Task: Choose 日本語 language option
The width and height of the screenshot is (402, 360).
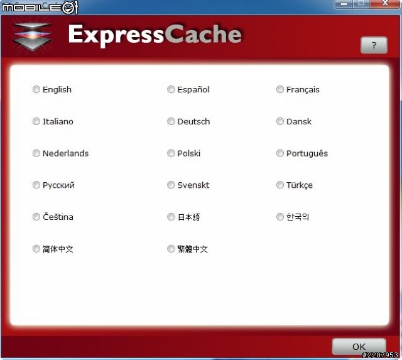Action: click(x=171, y=217)
